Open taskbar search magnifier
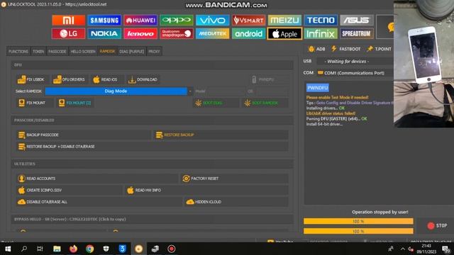This screenshot has width=454, height=255. [x=24, y=249]
